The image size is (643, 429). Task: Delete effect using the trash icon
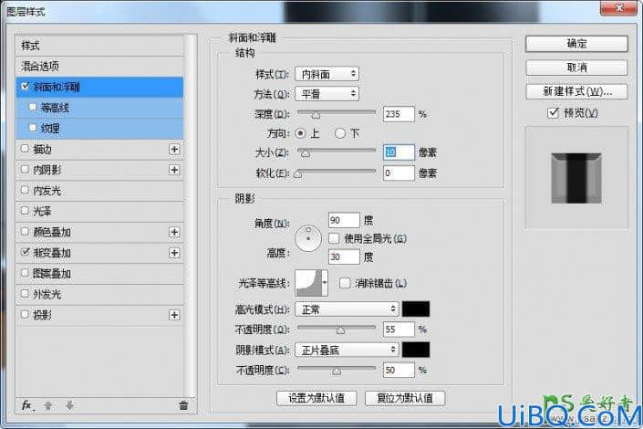(183, 405)
